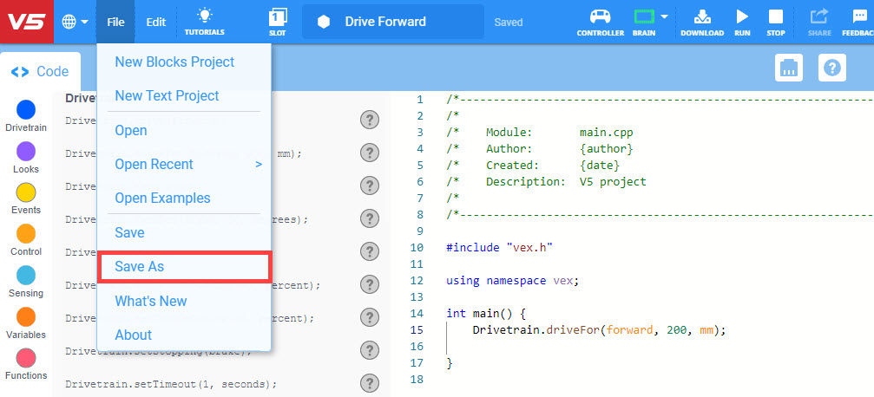This screenshot has height=397, width=874.
Task: Choose Save As from File menu
Action: click(x=184, y=267)
